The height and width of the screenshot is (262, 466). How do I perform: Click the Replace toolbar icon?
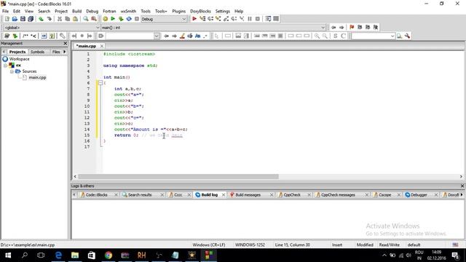point(94,19)
